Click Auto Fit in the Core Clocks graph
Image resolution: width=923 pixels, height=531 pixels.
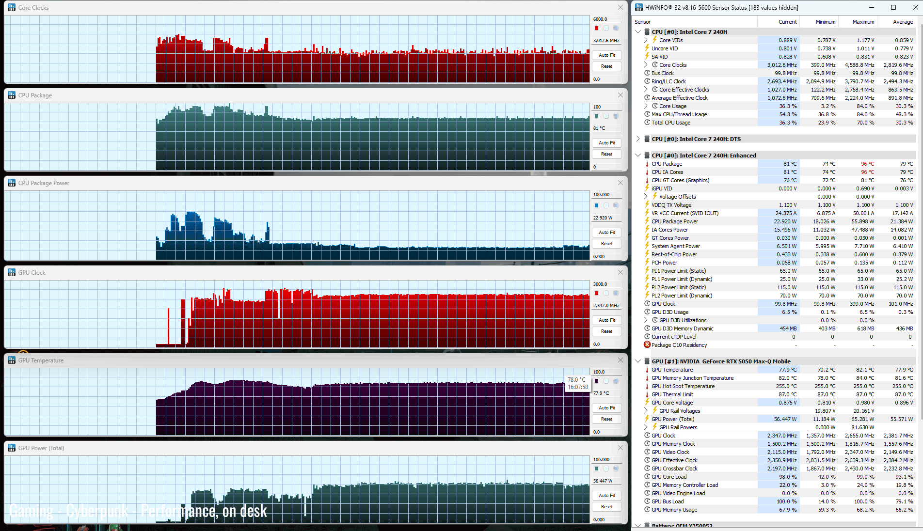606,55
